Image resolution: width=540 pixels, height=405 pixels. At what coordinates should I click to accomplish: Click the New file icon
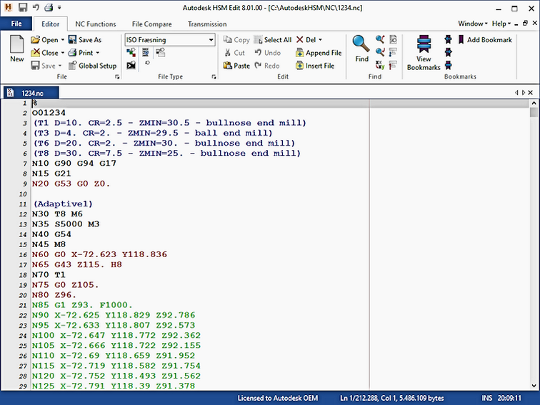[x=16, y=47]
